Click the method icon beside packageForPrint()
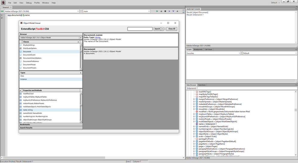This screenshot has height=163, width=298. tap(197, 139)
